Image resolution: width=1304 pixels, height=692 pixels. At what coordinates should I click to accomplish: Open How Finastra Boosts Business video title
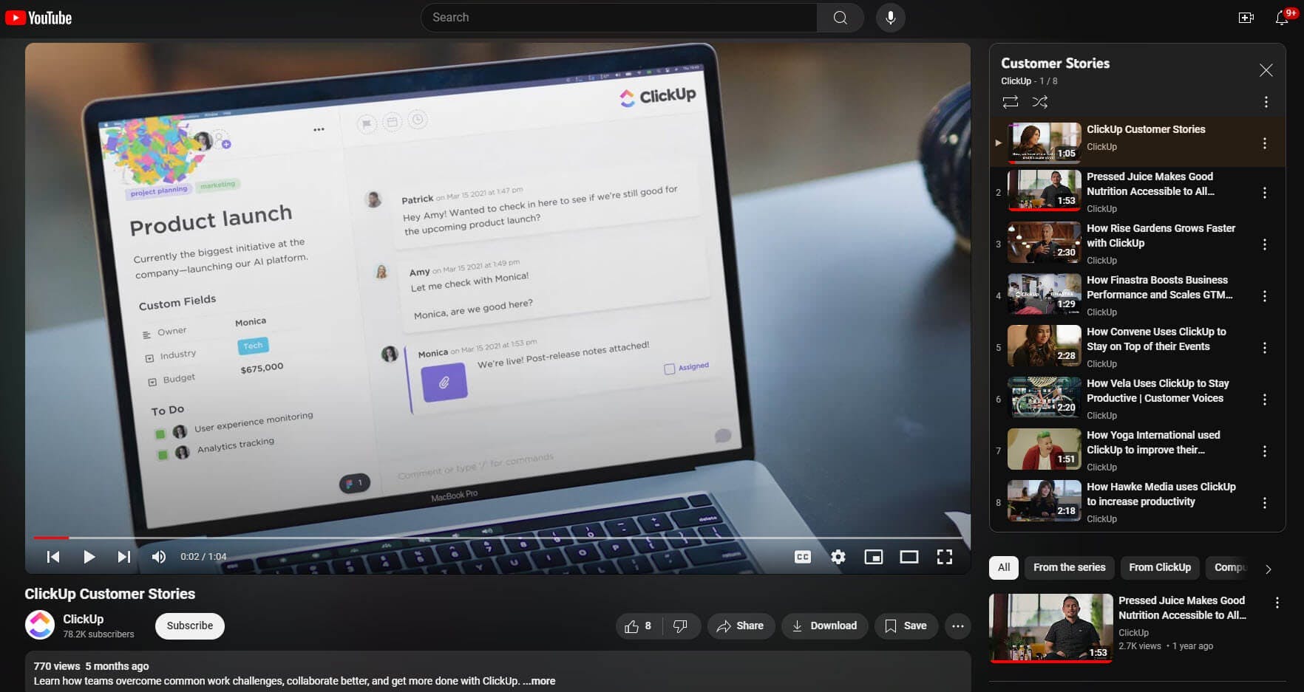pyautogui.click(x=1159, y=287)
